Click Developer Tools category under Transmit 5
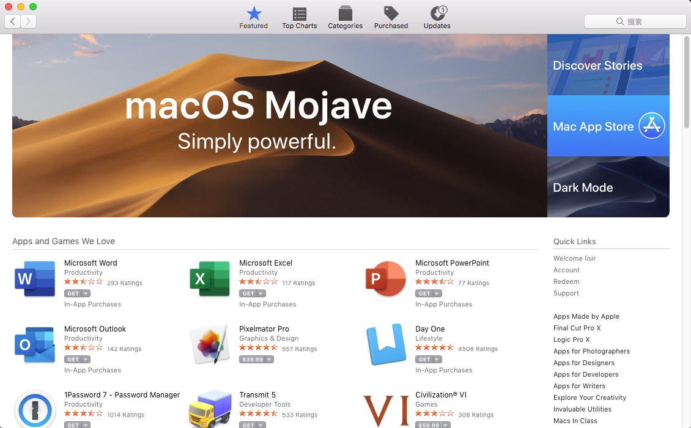 click(x=265, y=404)
